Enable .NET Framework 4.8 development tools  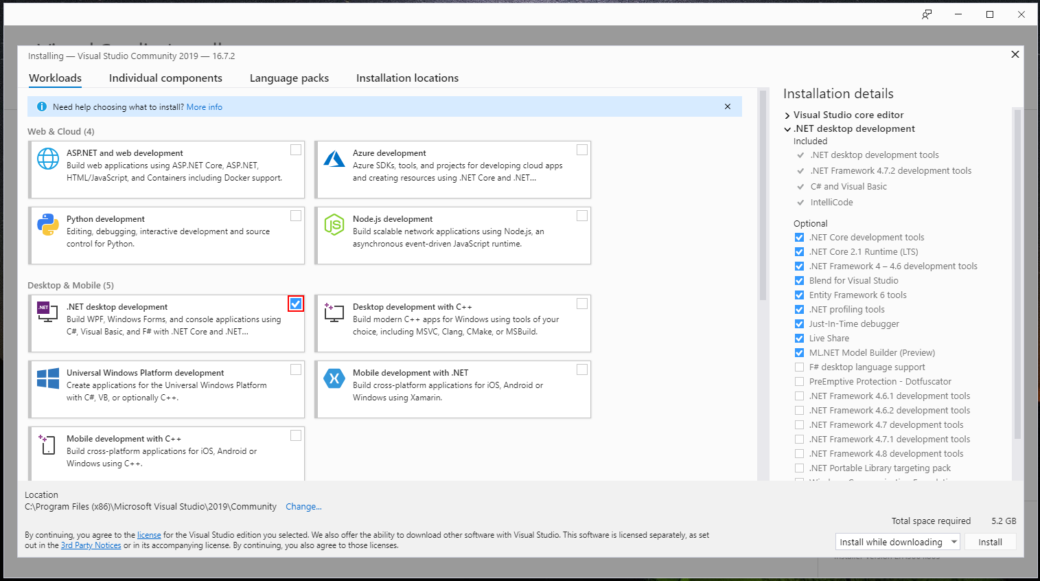(x=799, y=454)
